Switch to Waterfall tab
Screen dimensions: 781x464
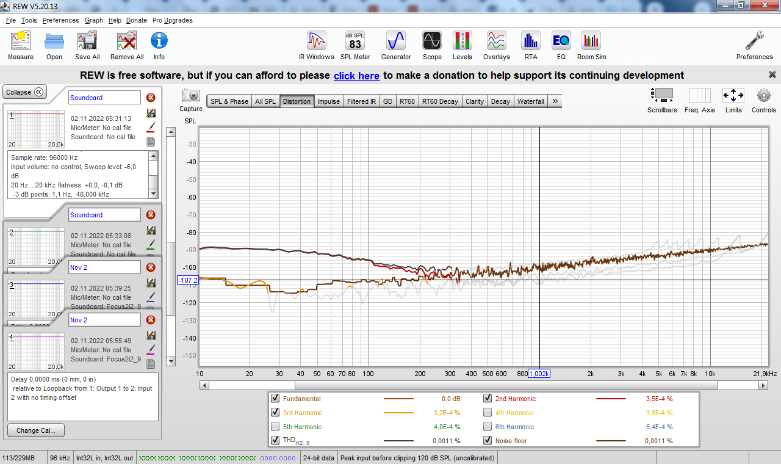[531, 101]
